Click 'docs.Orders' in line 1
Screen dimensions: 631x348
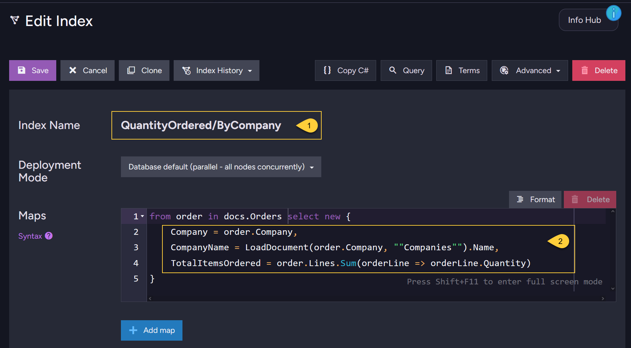tap(253, 216)
